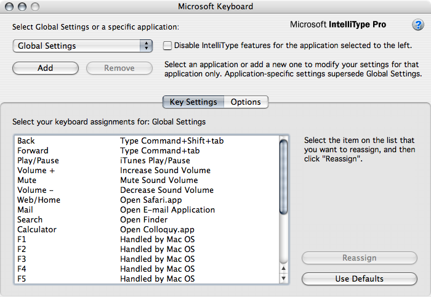This screenshot has width=431, height=297.
Task: Select the F3 key row
Action: [147, 259]
